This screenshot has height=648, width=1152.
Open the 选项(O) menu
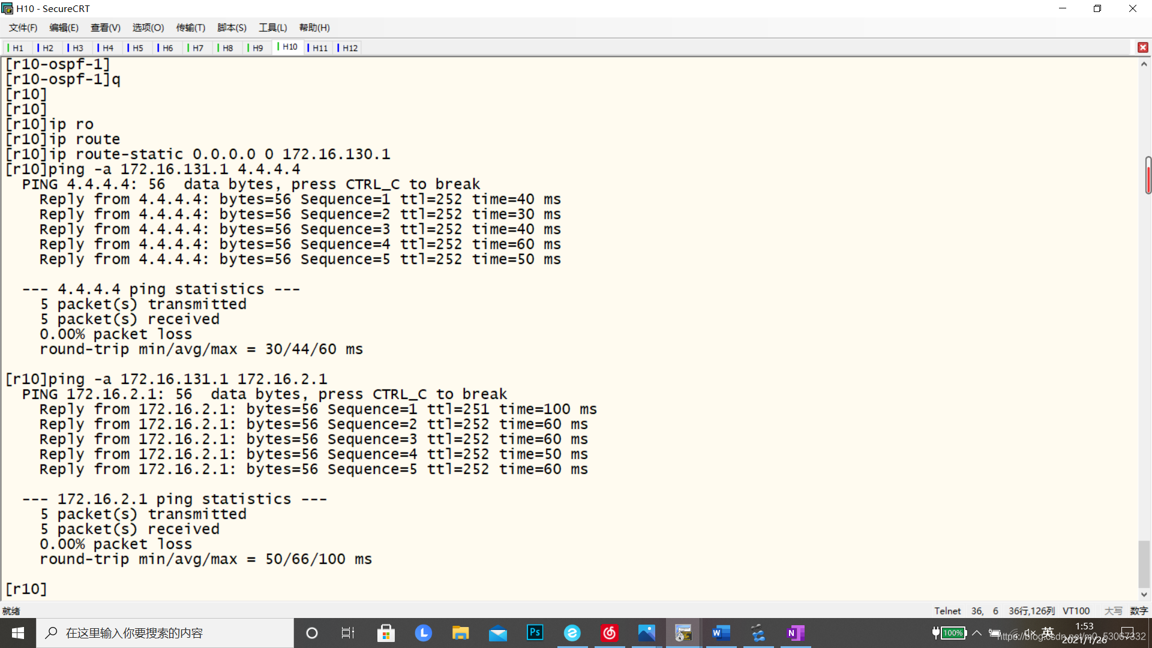pyautogui.click(x=148, y=28)
